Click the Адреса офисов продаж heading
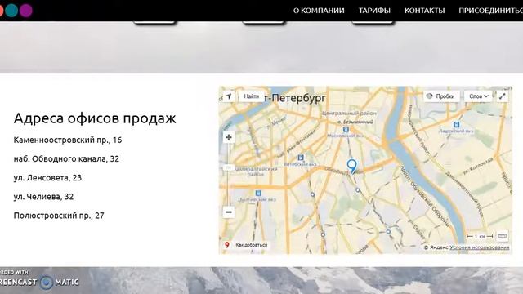Screen dimensions: 523x294 [x=95, y=118]
